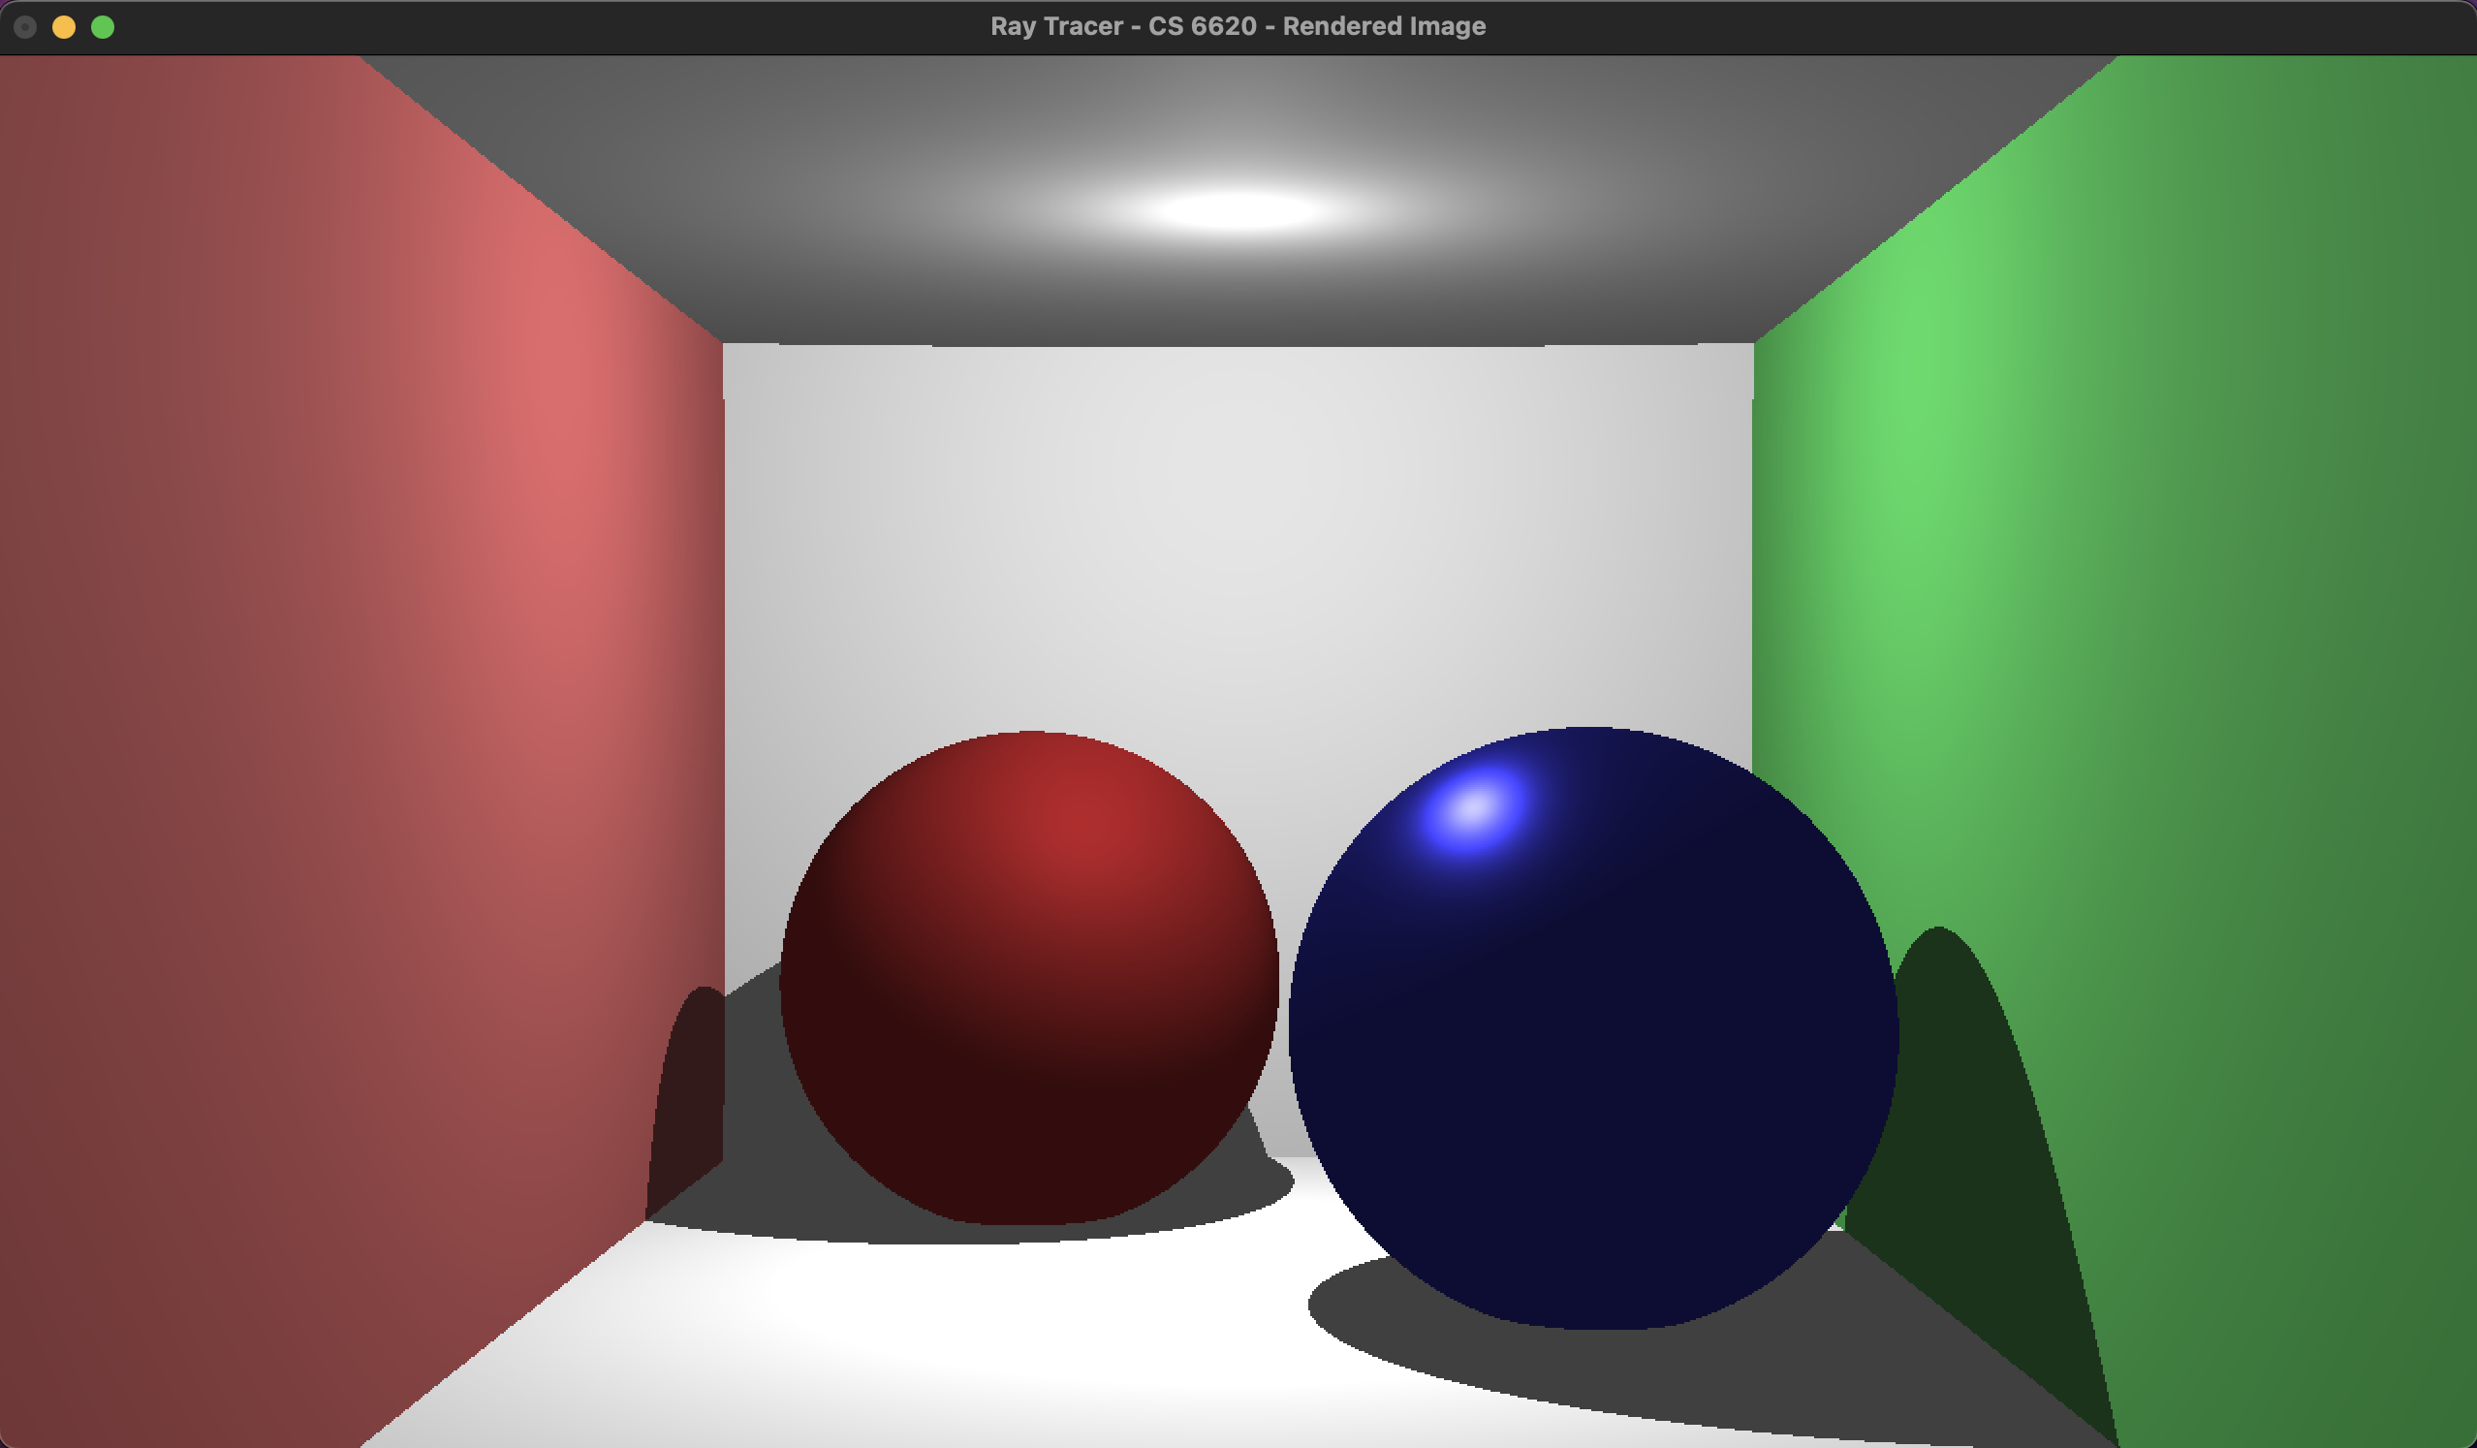This screenshot has width=2477, height=1448.
Task: Click the green maximize window button
Action: pyautogui.click(x=102, y=27)
